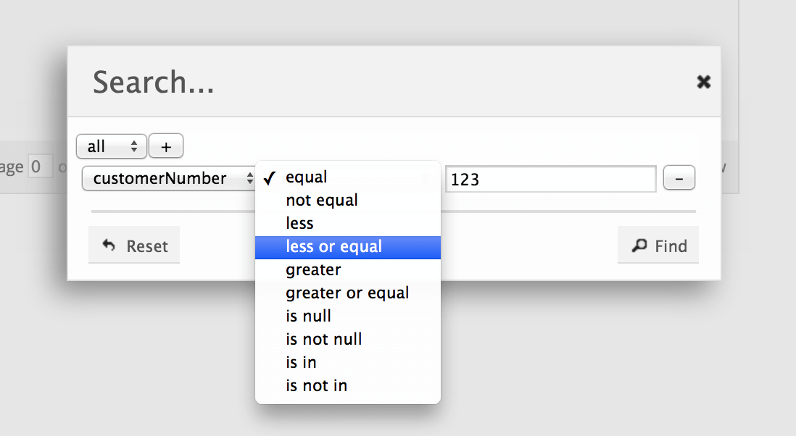
Task: Click the Reset undo arrow icon
Action: pyautogui.click(x=109, y=246)
